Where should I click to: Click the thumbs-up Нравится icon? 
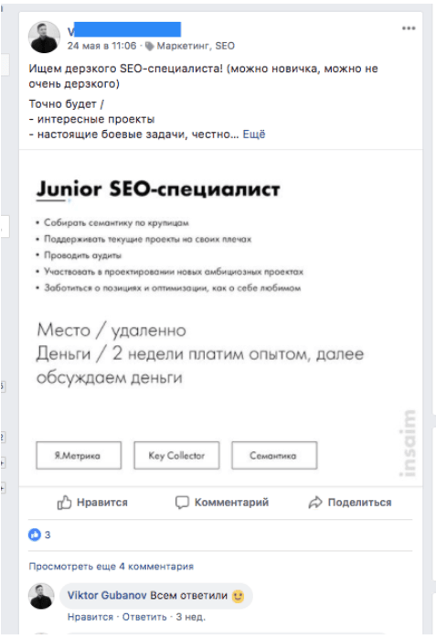pos(64,503)
